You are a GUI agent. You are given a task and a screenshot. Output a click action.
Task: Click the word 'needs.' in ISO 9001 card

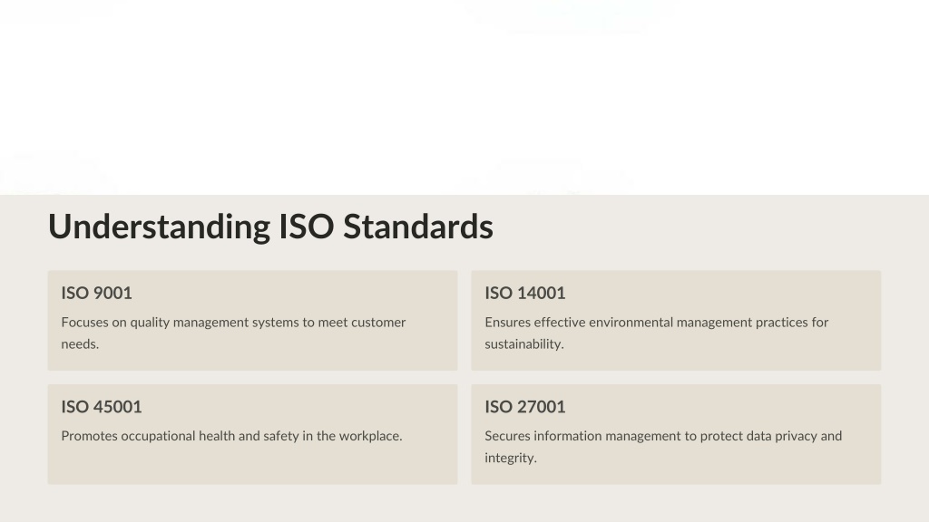pos(80,344)
